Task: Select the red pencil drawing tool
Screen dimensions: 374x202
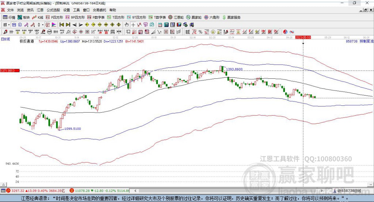Action: click(x=5, y=32)
